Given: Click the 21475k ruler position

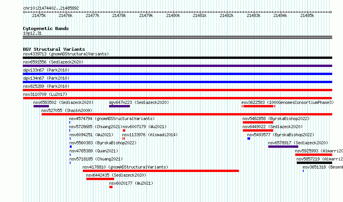Looking at the screenshot, I should coord(39,15).
